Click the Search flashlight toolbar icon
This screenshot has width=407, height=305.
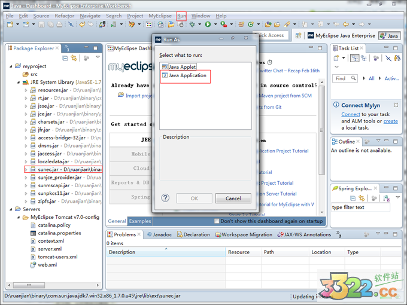point(287,25)
